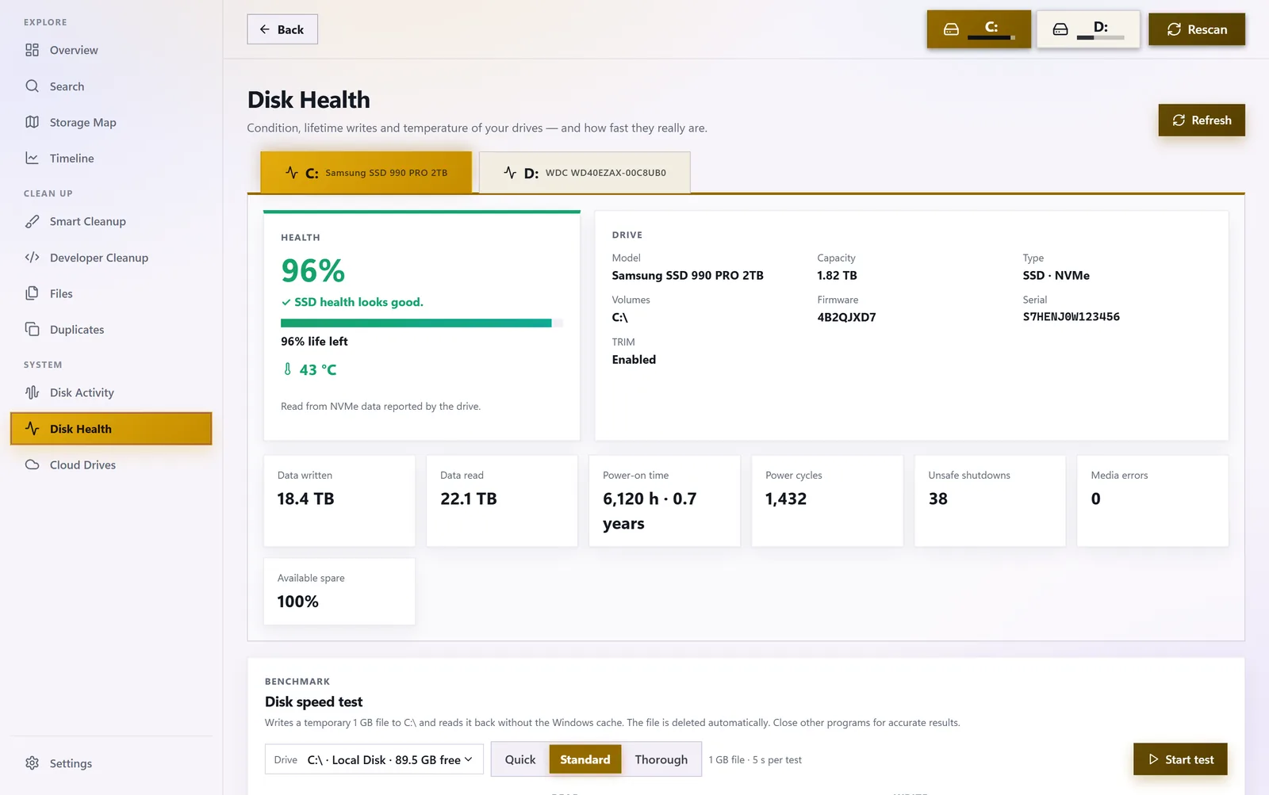This screenshot has height=795, width=1269.
Task: Select the Smart Cleanup brush icon
Action: 32,221
